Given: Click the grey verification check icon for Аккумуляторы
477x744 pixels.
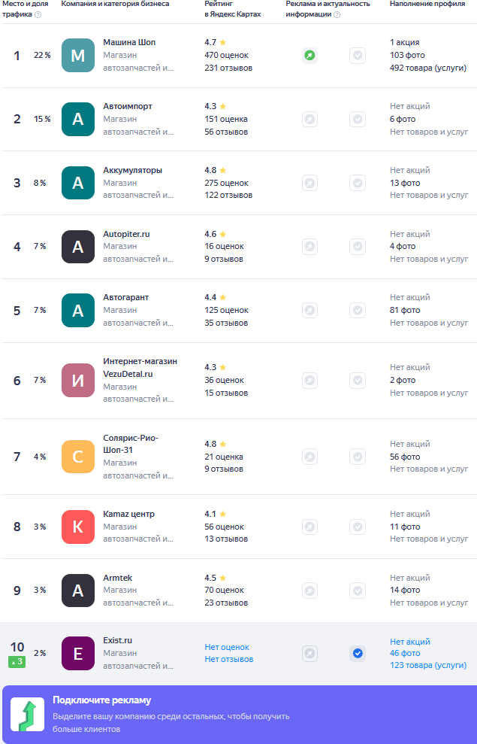Looking at the screenshot, I should [x=358, y=183].
